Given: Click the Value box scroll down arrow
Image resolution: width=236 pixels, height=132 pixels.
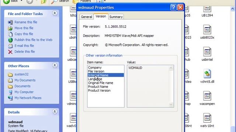Looking at the screenshot, I should click(x=171, y=104).
